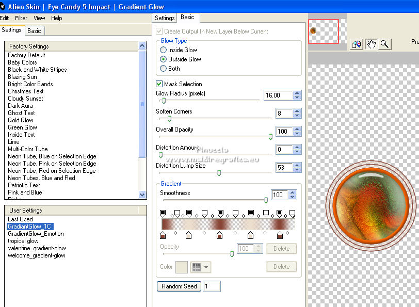The height and width of the screenshot is (307, 419).
Task: Select Inside Glow radio button
Action: [163, 50]
